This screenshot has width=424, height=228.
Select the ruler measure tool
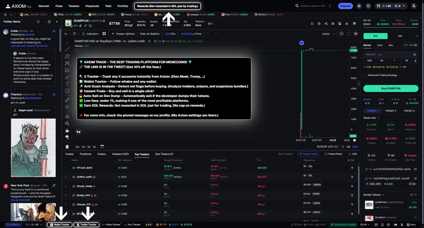(67, 100)
